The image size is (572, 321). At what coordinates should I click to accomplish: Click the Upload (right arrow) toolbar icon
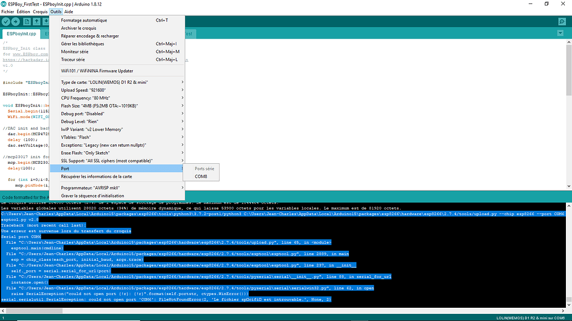coord(15,22)
